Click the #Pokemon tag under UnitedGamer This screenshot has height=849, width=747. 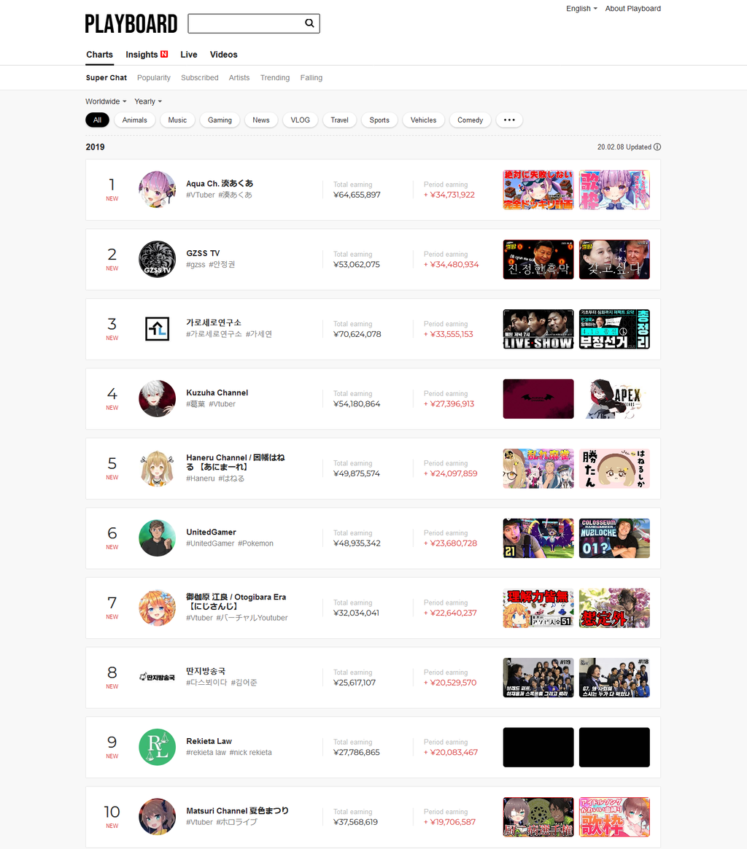255,543
